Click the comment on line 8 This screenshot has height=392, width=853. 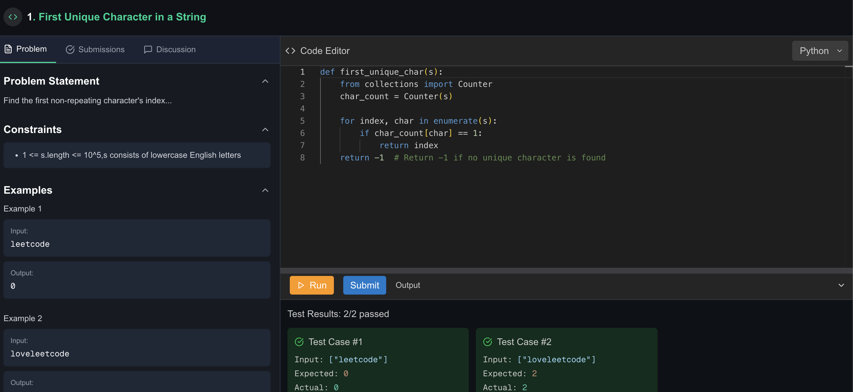click(500, 158)
